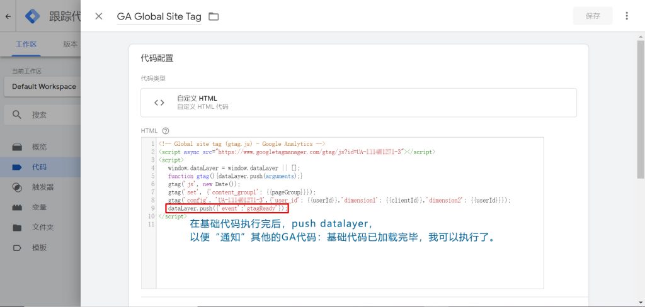Click the code brackets icon for custom HTML
The height and width of the screenshot is (307, 645).
(x=159, y=103)
